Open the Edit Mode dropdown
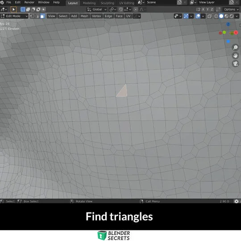Viewport: 241px width, 241px height. click(14, 16)
